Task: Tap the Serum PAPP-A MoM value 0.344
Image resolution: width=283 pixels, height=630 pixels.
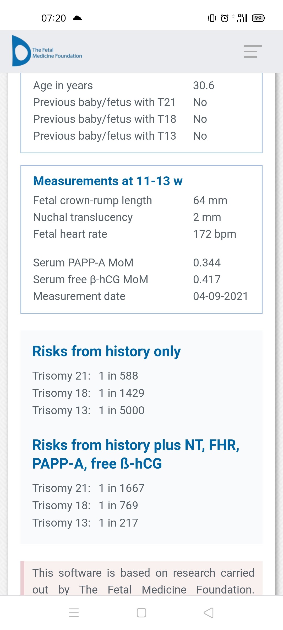Action: [207, 263]
